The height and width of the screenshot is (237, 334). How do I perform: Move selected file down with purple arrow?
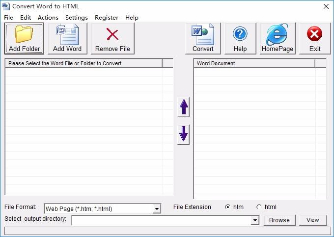[x=183, y=134]
